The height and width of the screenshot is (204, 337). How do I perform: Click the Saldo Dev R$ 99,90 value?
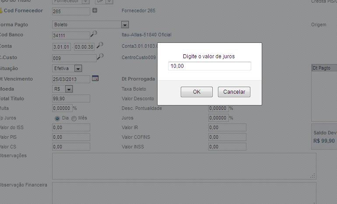click(x=324, y=141)
